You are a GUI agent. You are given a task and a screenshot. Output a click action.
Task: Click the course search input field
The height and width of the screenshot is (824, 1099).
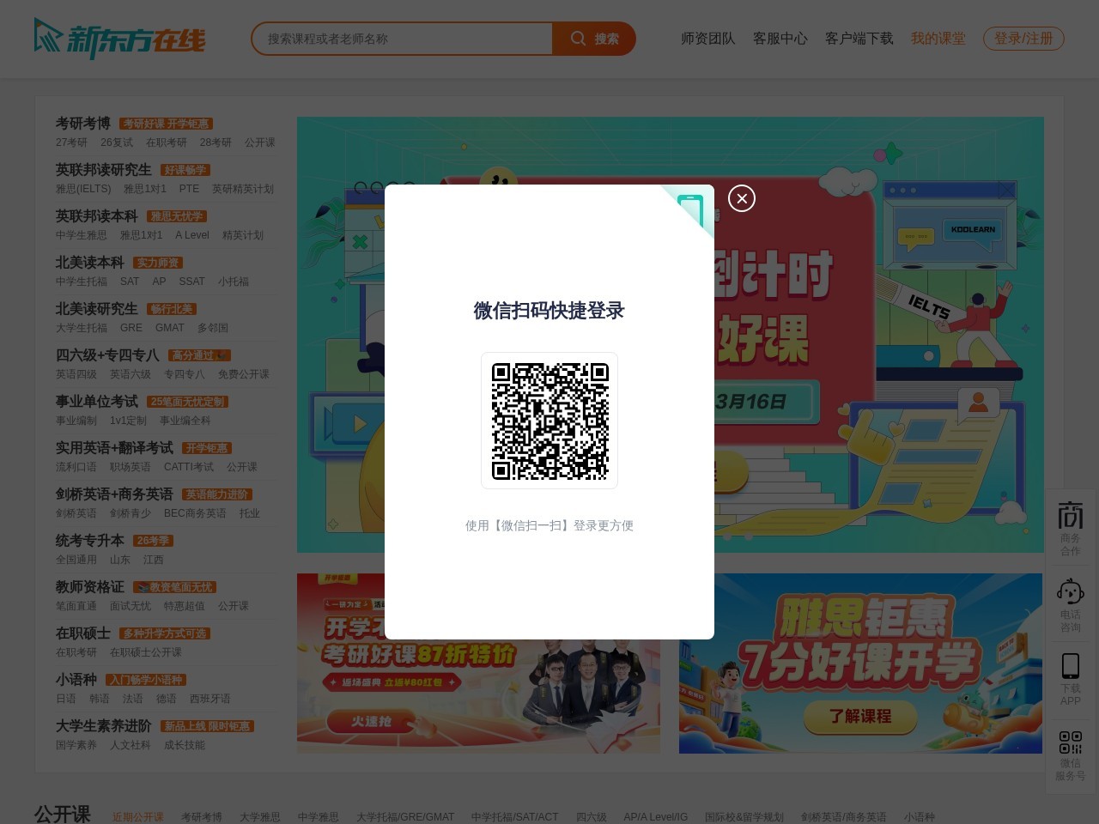pos(402,39)
